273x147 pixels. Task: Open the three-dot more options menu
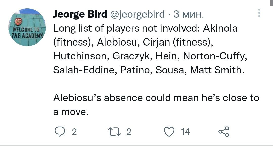[x=259, y=13]
